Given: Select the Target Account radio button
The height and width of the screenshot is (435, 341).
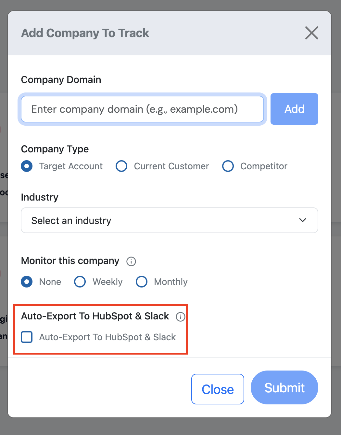Looking at the screenshot, I should tap(27, 166).
